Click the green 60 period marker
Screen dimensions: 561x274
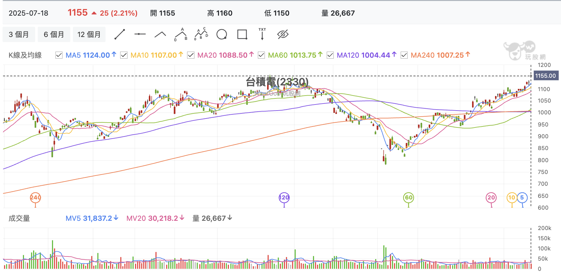pyautogui.click(x=409, y=198)
